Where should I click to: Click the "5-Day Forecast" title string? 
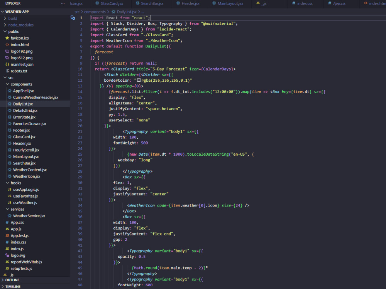(x=168, y=69)
